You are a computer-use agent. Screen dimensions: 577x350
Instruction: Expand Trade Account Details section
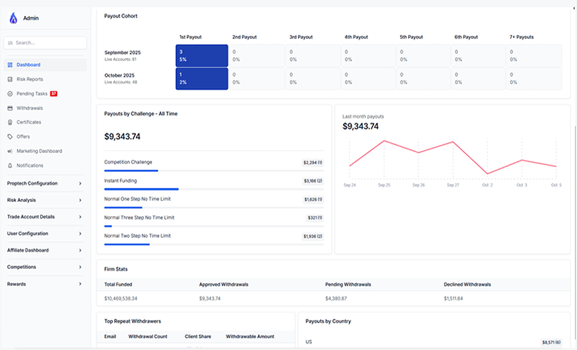(x=45, y=217)
